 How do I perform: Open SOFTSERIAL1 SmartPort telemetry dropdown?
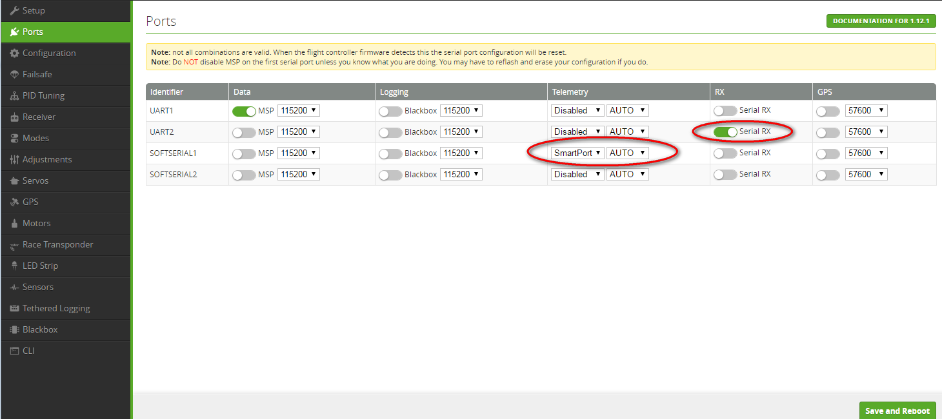tap(577, 153)
